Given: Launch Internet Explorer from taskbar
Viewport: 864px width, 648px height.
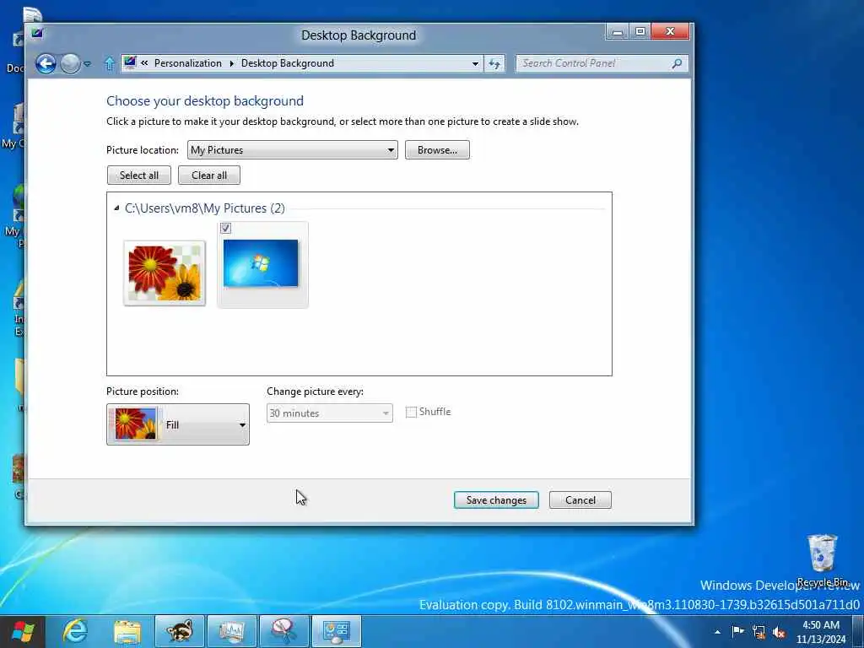Looking at the screenshot, I should pos(75,631).
